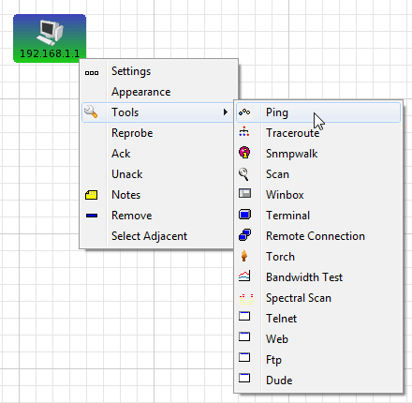Image resolution: width=412 pixels, height=403 pixels.
Task: Open Winbox from submenu
Action: click(317, 195)
